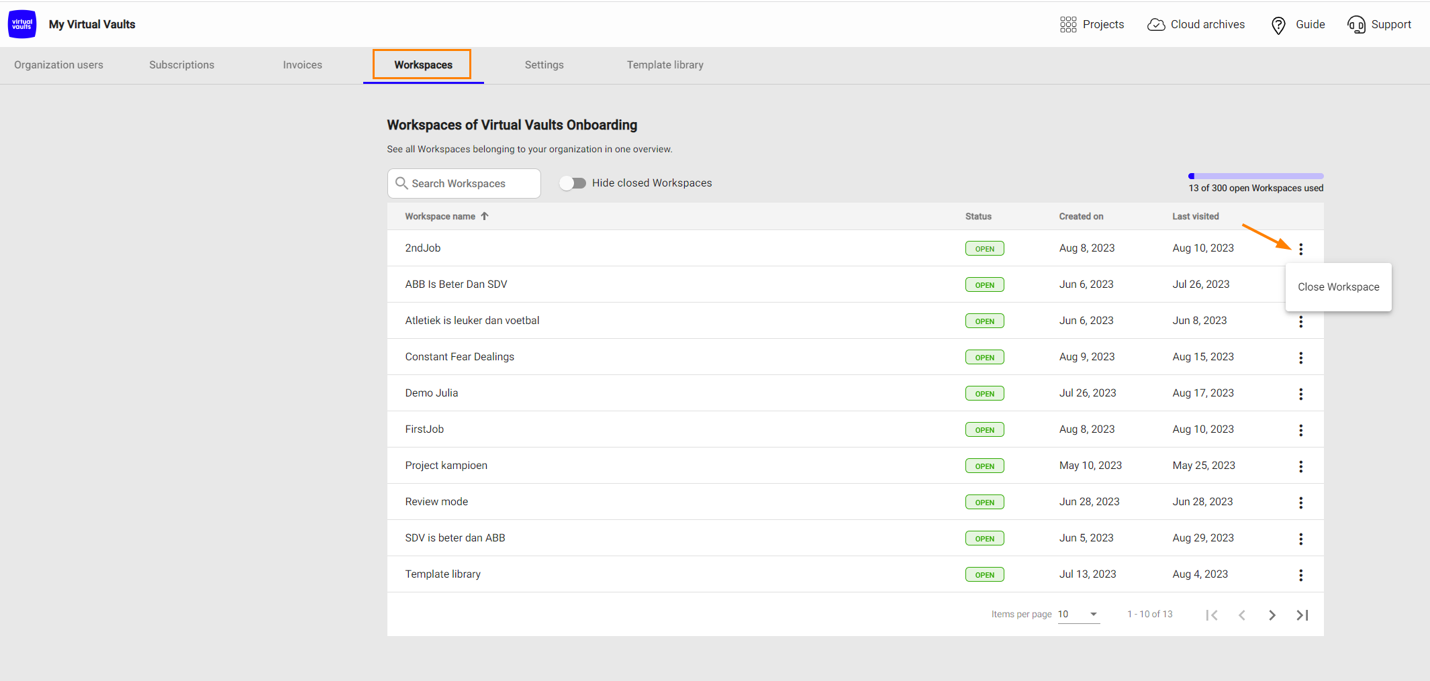Jump to last page of workspaces
Viewport: 1430px width, 681px height.
pos(1302,615)
